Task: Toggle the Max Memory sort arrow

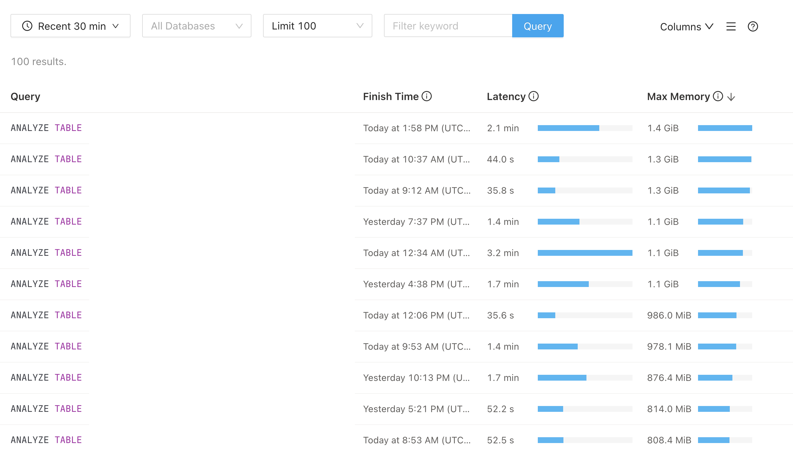Action: coord(731,97)
